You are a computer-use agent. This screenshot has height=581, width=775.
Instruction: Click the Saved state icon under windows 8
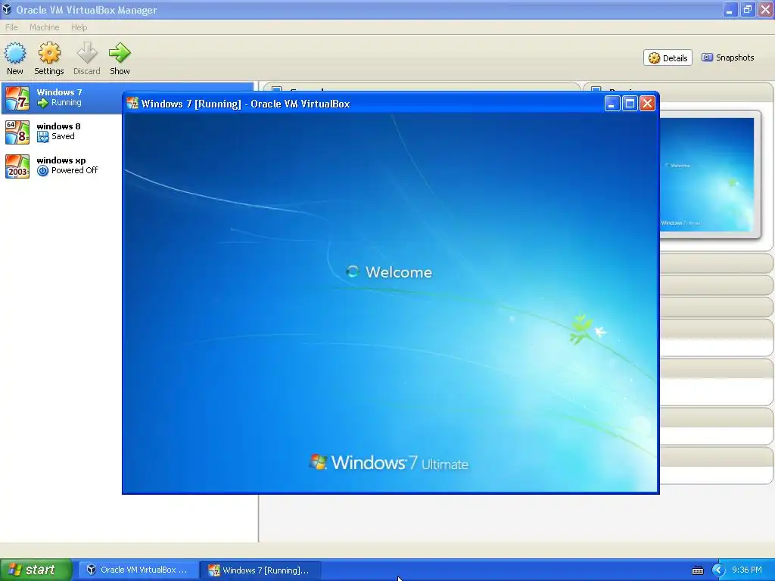[43, 137]
